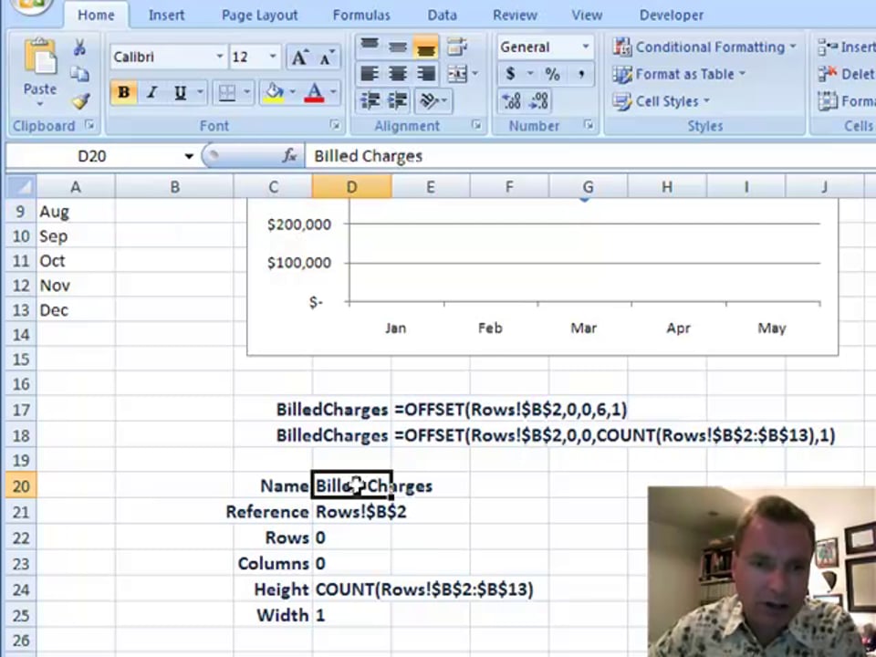
Task: Increase cell indent
Action: [398, 100]
